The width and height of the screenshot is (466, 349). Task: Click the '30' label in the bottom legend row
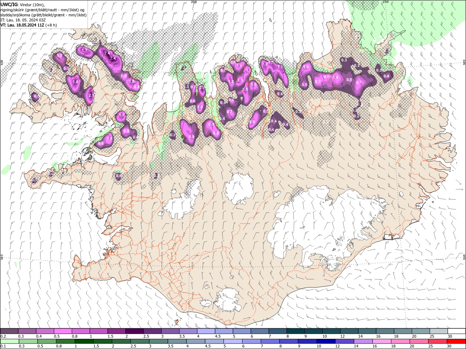point(449,346)
